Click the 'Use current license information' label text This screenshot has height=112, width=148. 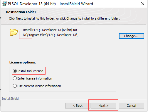click(x=39, y=86)
